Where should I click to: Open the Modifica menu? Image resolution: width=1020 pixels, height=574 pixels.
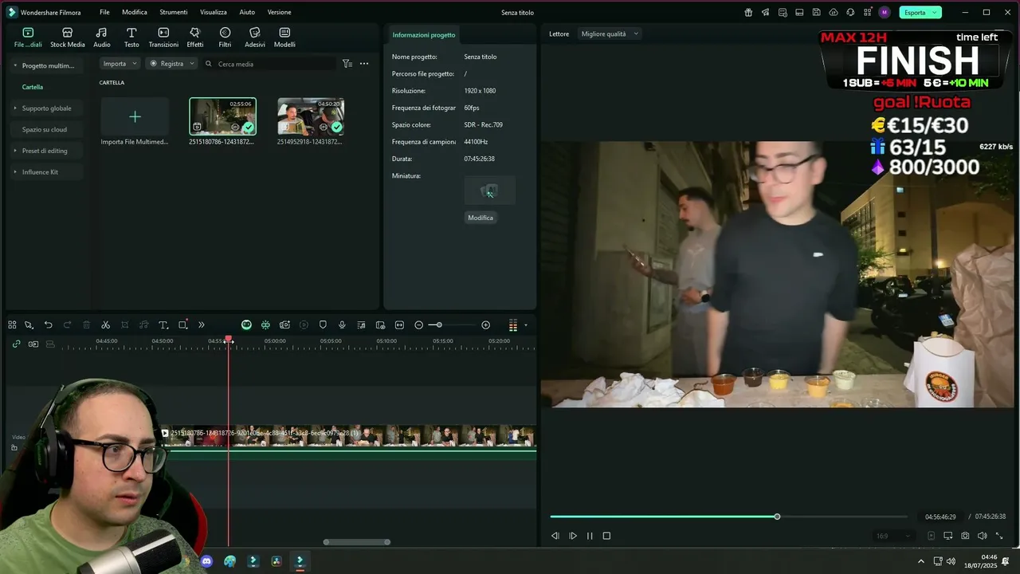point(135,12)
